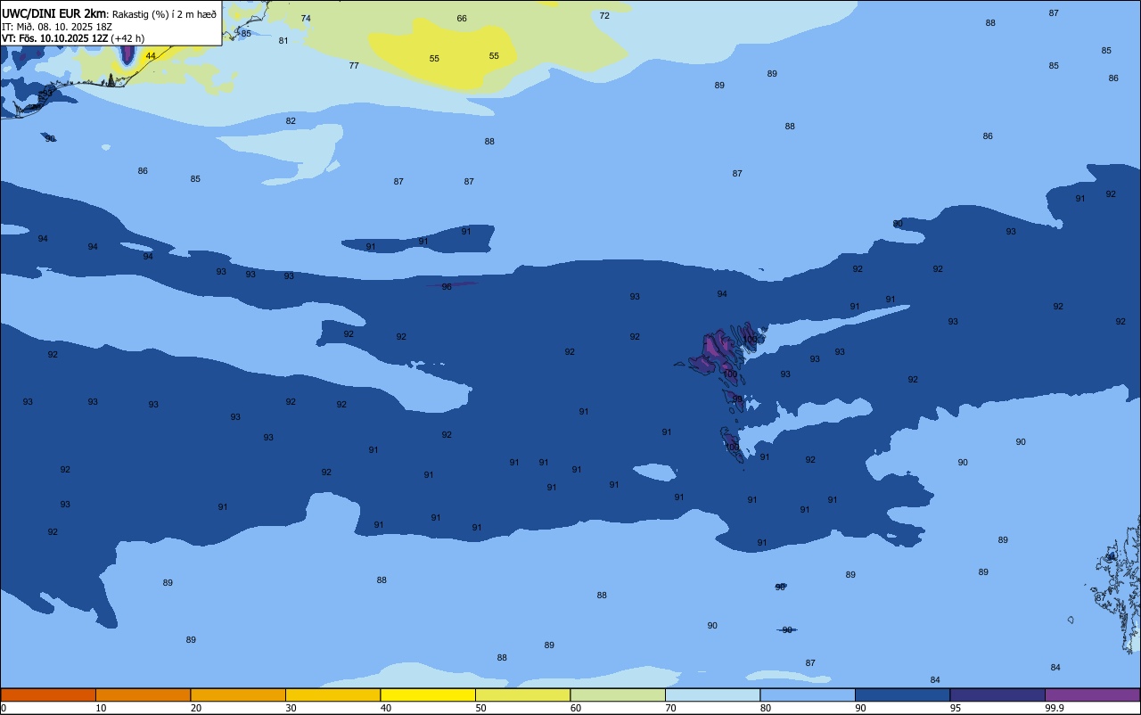Click the legend tick label 0

tap(4, 708)
